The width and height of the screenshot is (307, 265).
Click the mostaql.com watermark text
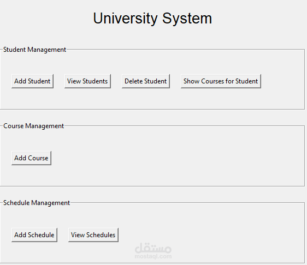153,256
